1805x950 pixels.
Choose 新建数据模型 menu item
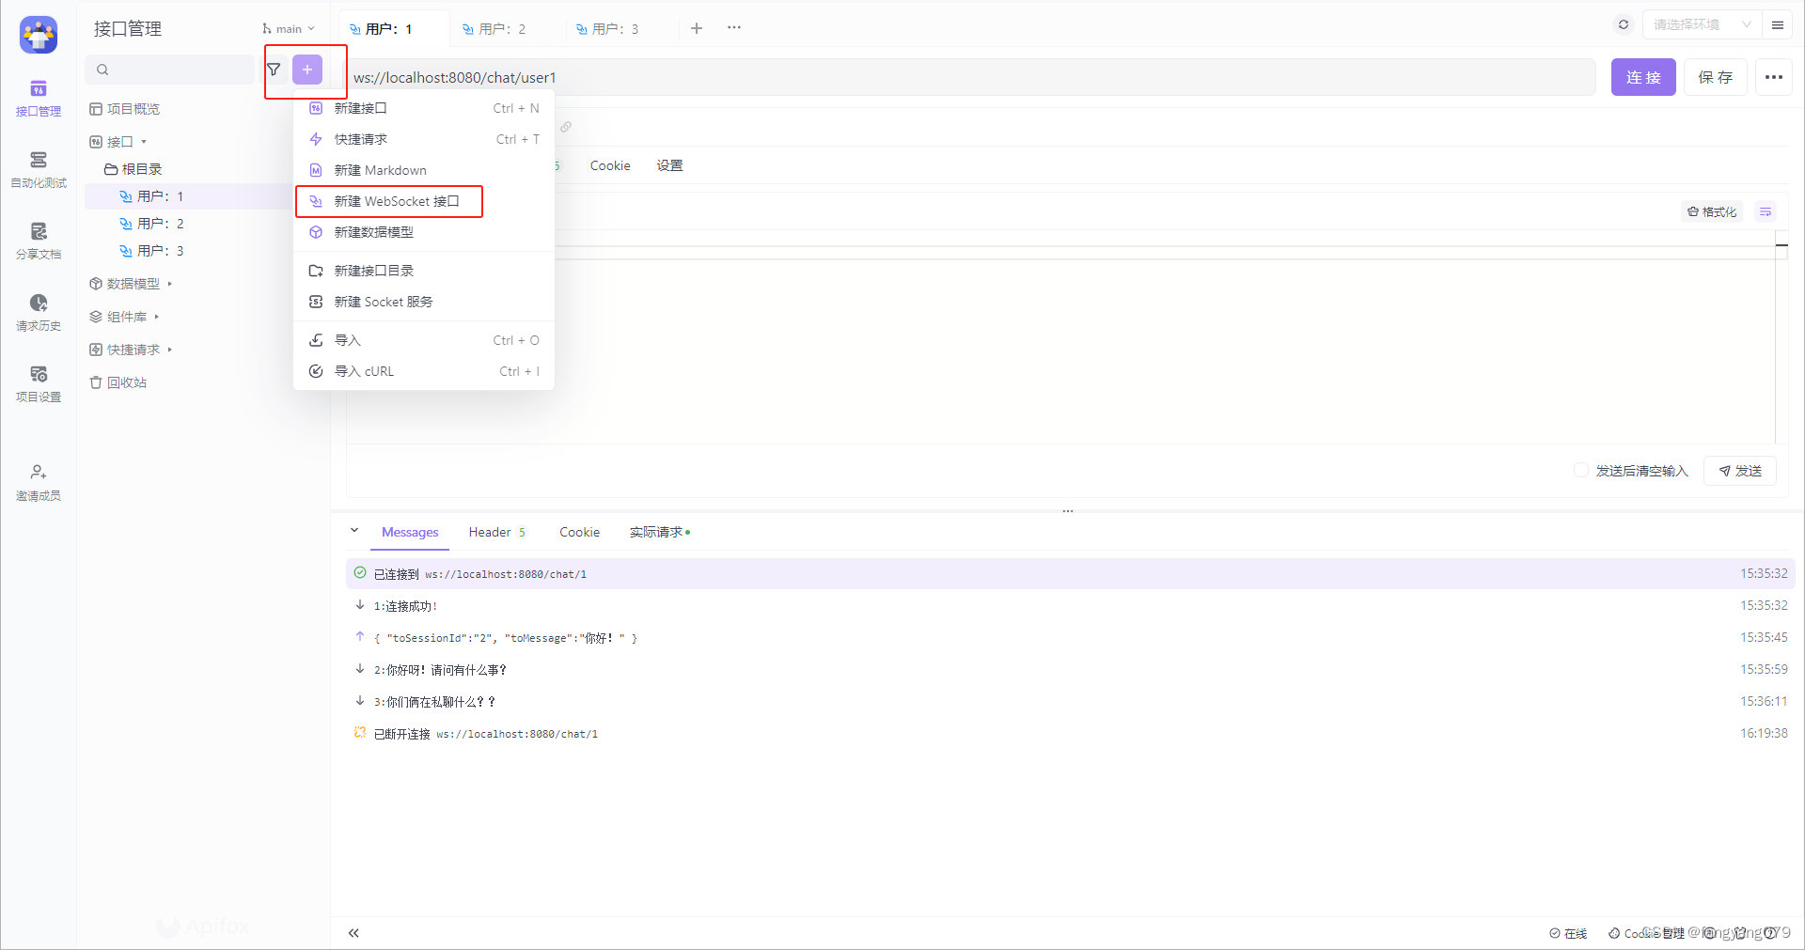point(424,232)
